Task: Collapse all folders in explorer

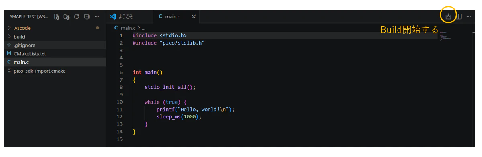Action: pos(87,17)
